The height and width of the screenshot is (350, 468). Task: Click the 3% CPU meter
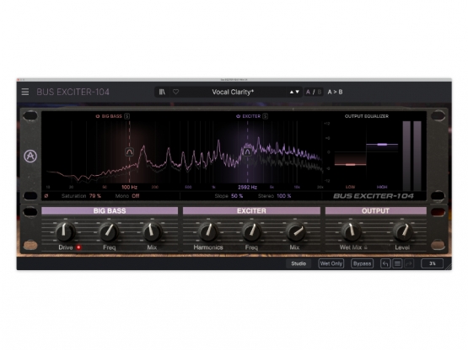433,263
